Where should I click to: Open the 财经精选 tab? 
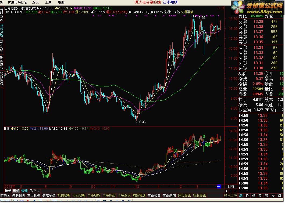click(139, 195)
